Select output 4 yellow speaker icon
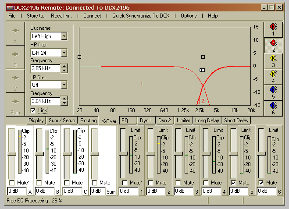This screenshot has width=289, height=209. click(273, 77)
